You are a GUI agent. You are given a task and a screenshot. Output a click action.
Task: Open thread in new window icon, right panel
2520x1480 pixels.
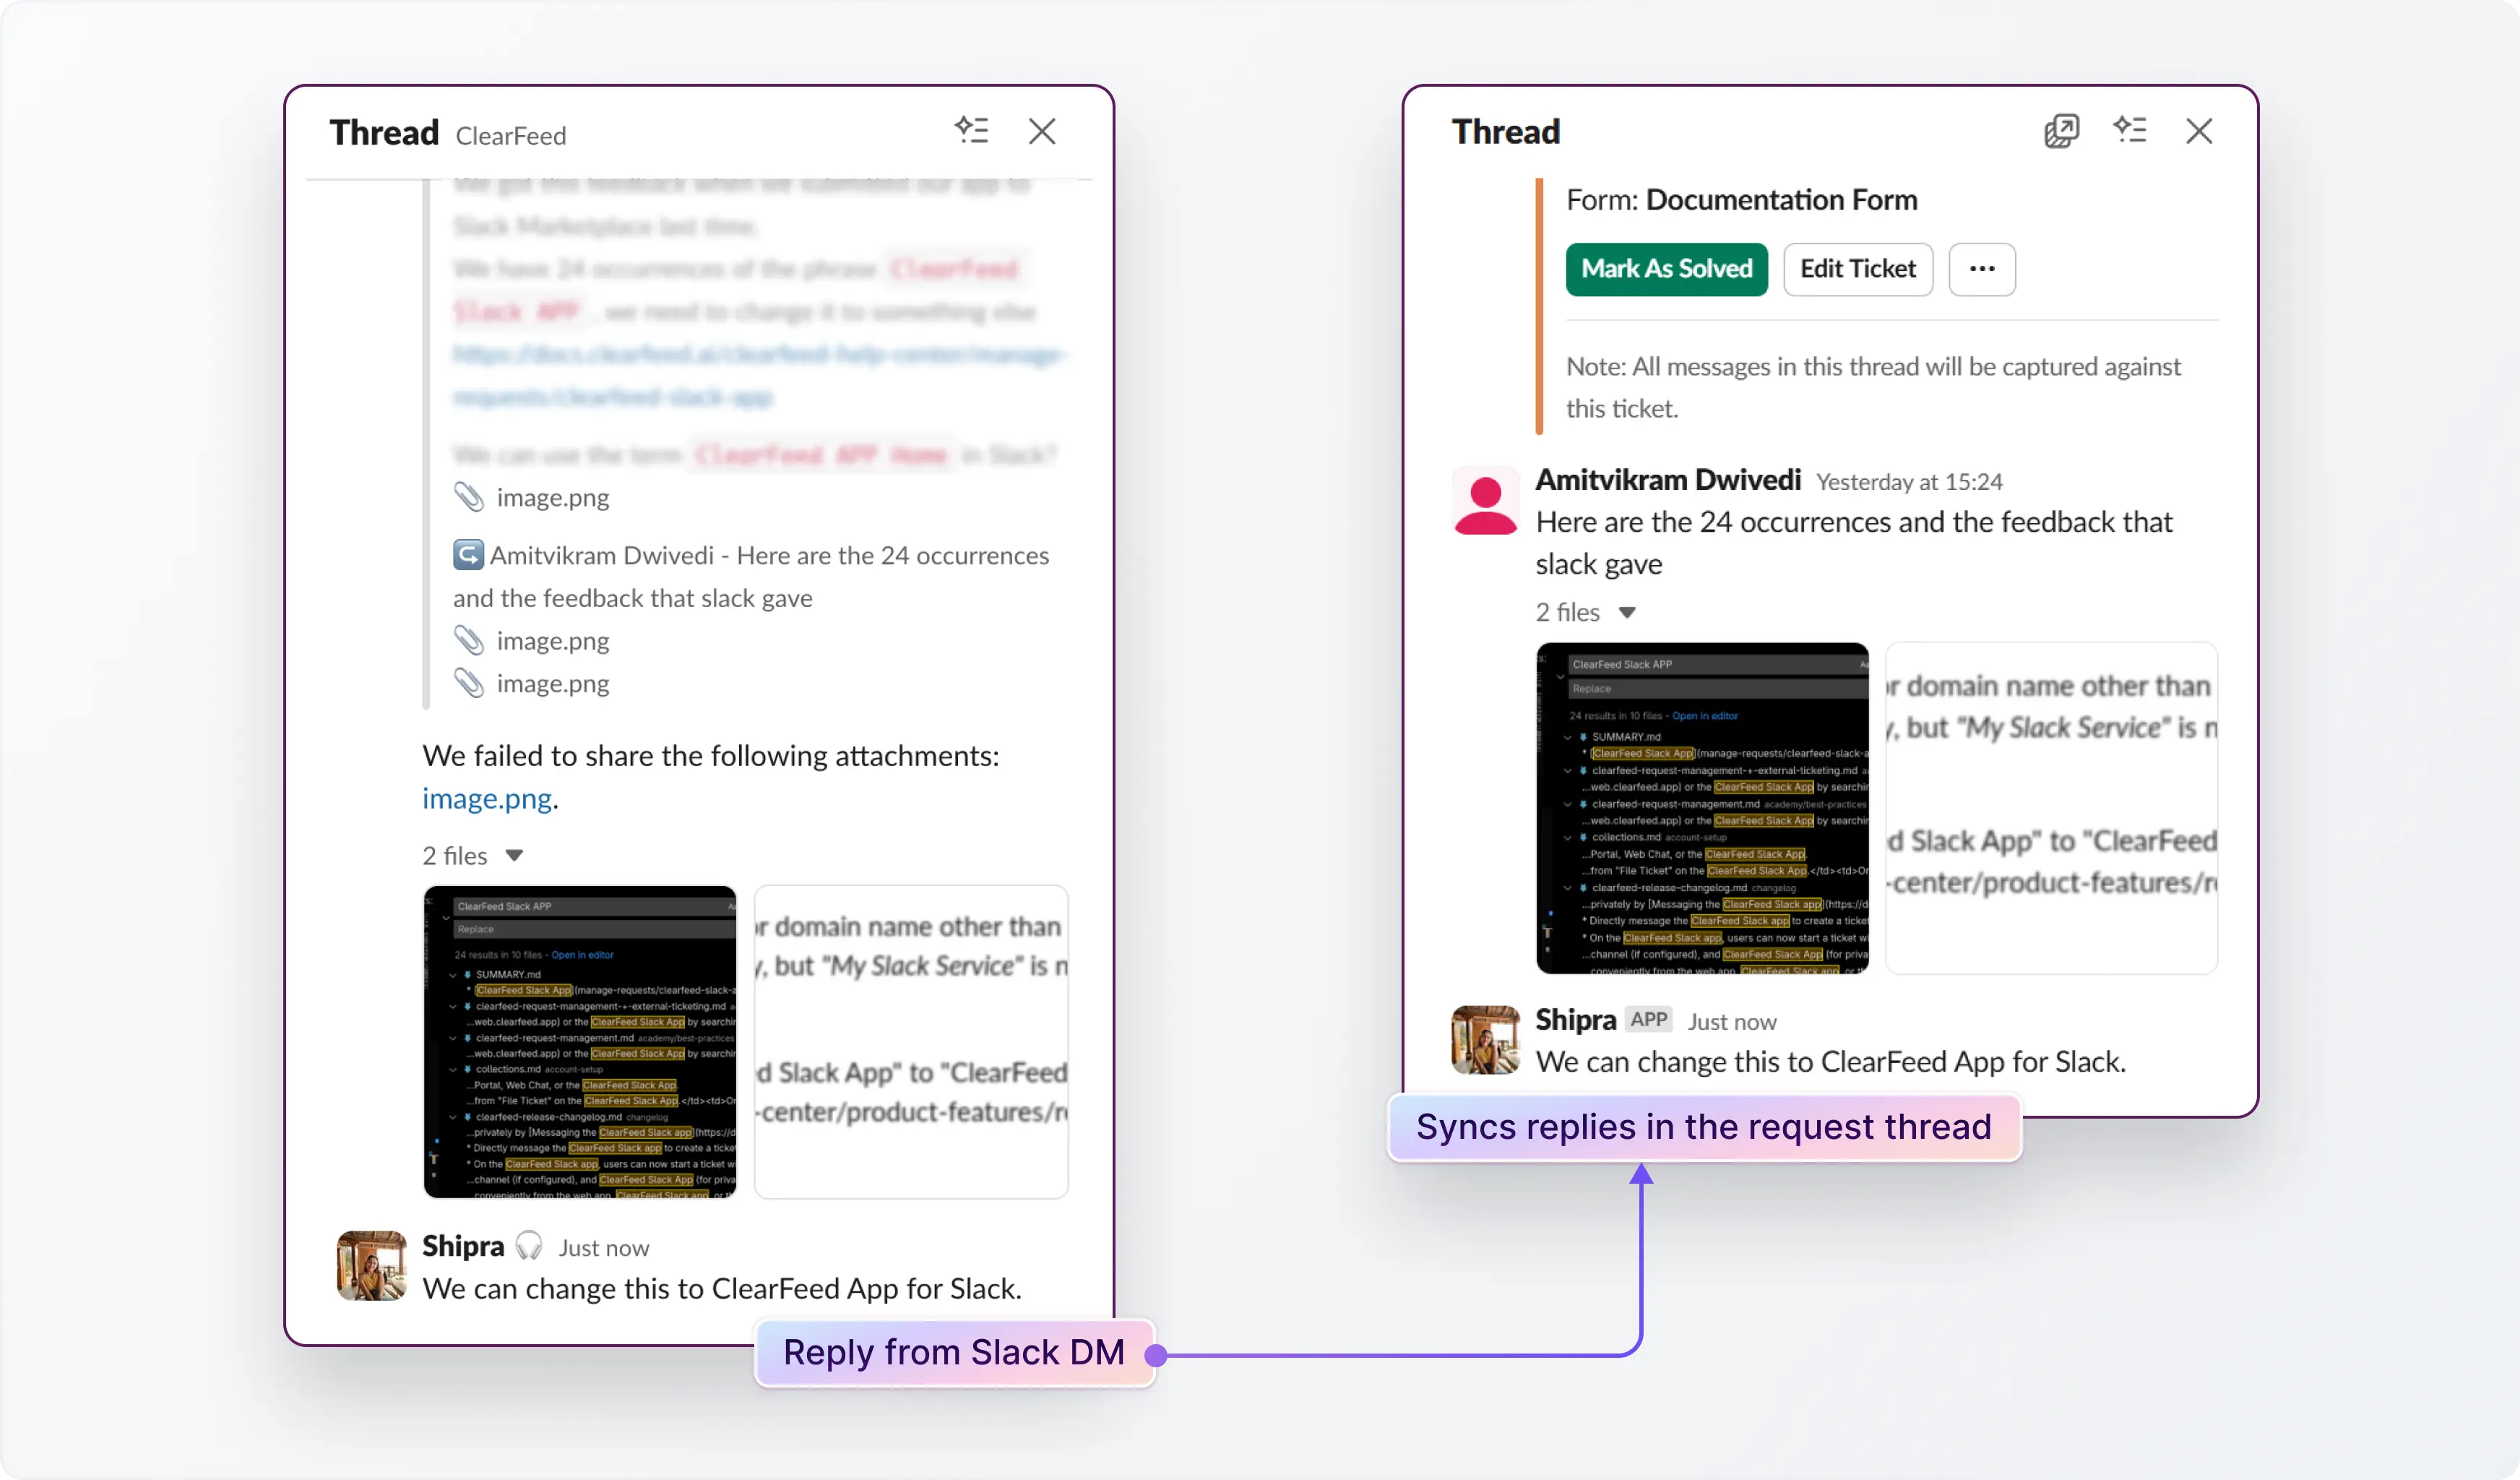coord(2061,130)
